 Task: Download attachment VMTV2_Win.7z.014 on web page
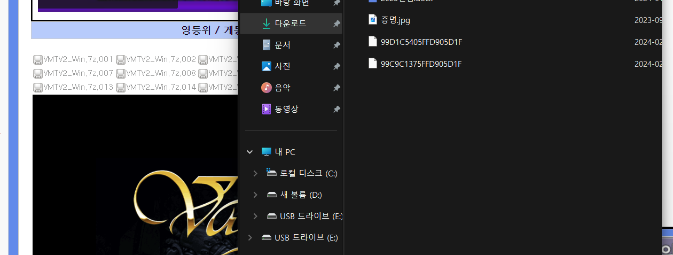[x=161, y=87]
